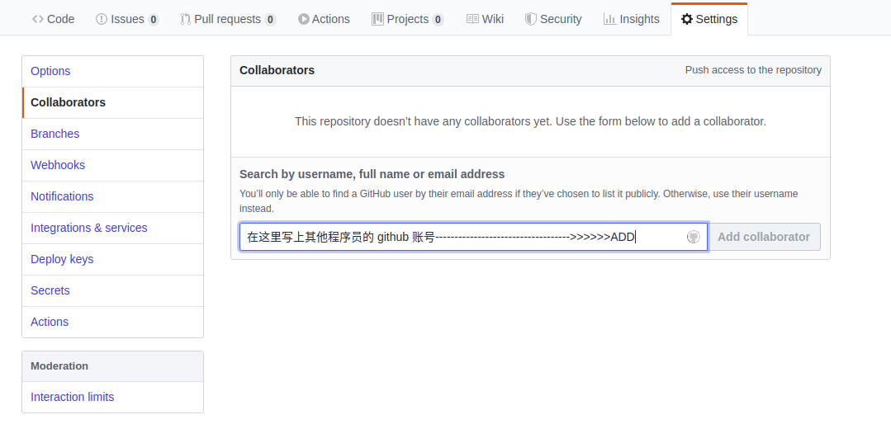
Task: Click the Code angle-brackets icon
Action: pyautogui.click(x=38, y=19)
